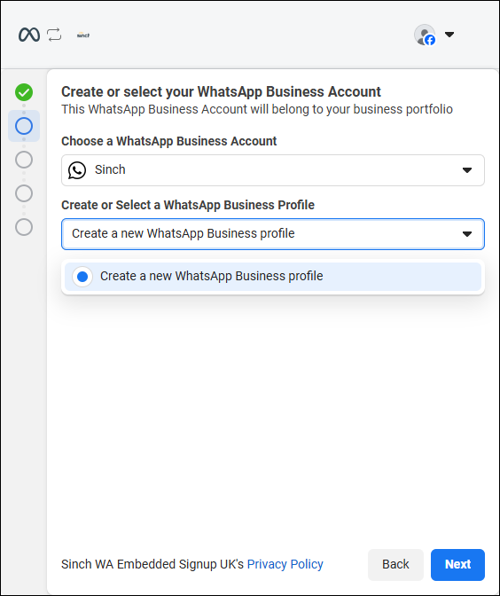500x596 pixels.
Task: Click the swap arrows icon beside Meta logo
Action: click(x=54, y=35)
